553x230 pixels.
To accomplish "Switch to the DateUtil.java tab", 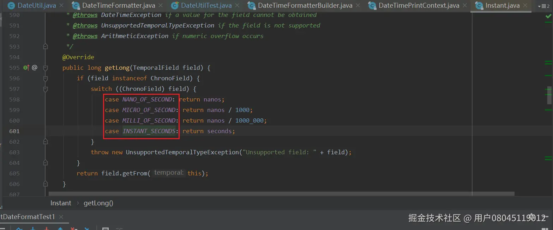I will tap(37, 5).
